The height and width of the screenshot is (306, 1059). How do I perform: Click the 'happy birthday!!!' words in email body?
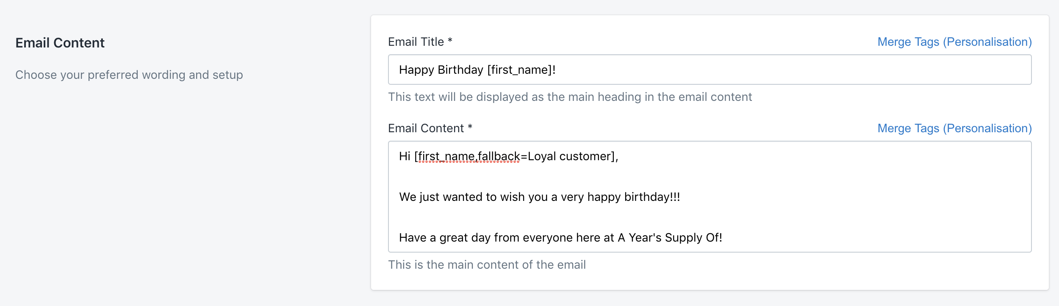[633, 197]
